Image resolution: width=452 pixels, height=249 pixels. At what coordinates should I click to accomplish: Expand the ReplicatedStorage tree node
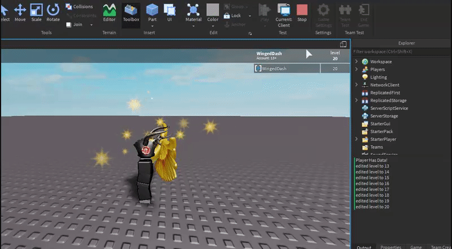tap(357, 100)
